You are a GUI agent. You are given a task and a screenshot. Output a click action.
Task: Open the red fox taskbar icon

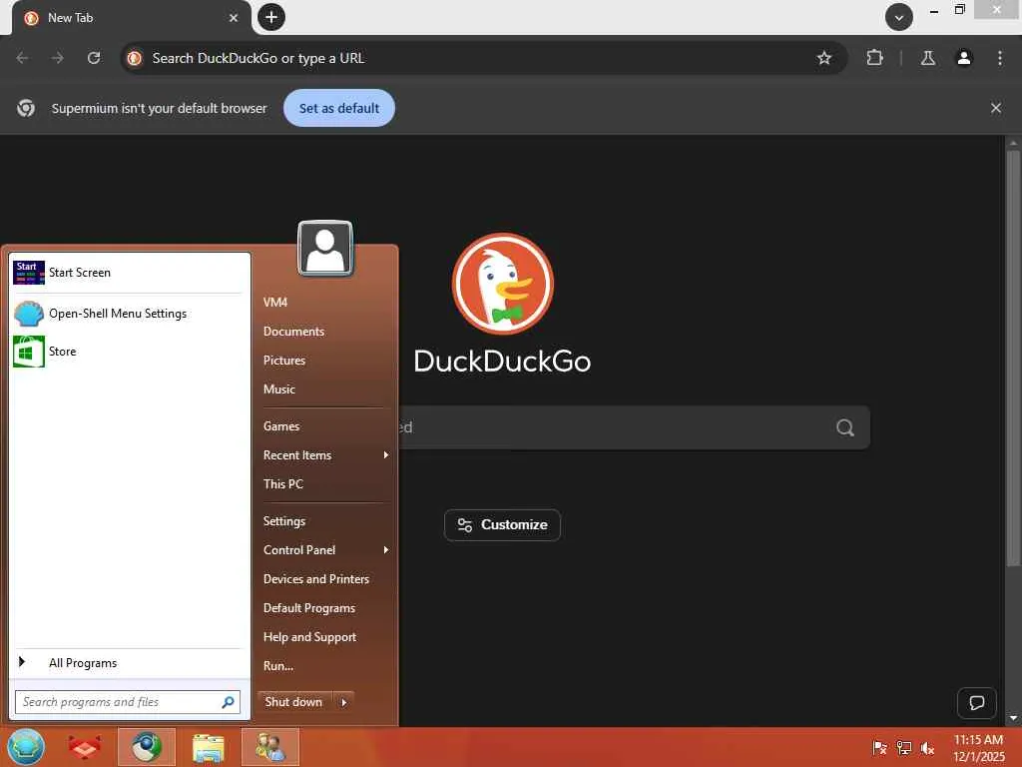coord(86,747)
